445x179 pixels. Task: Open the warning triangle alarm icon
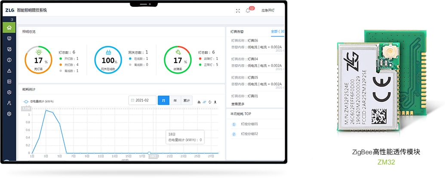point(9,71)
